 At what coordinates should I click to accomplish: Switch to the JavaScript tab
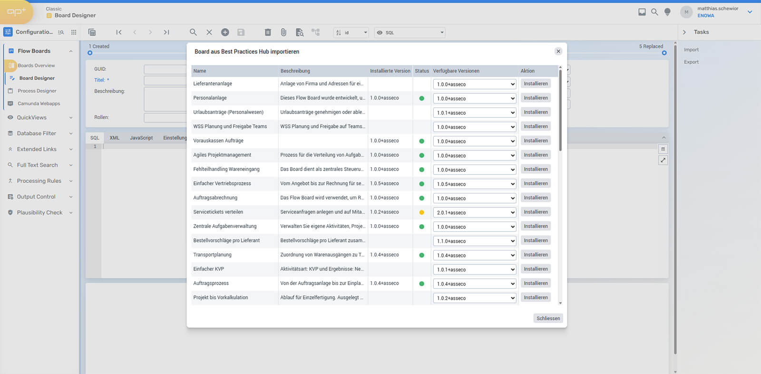pos(141,138)
